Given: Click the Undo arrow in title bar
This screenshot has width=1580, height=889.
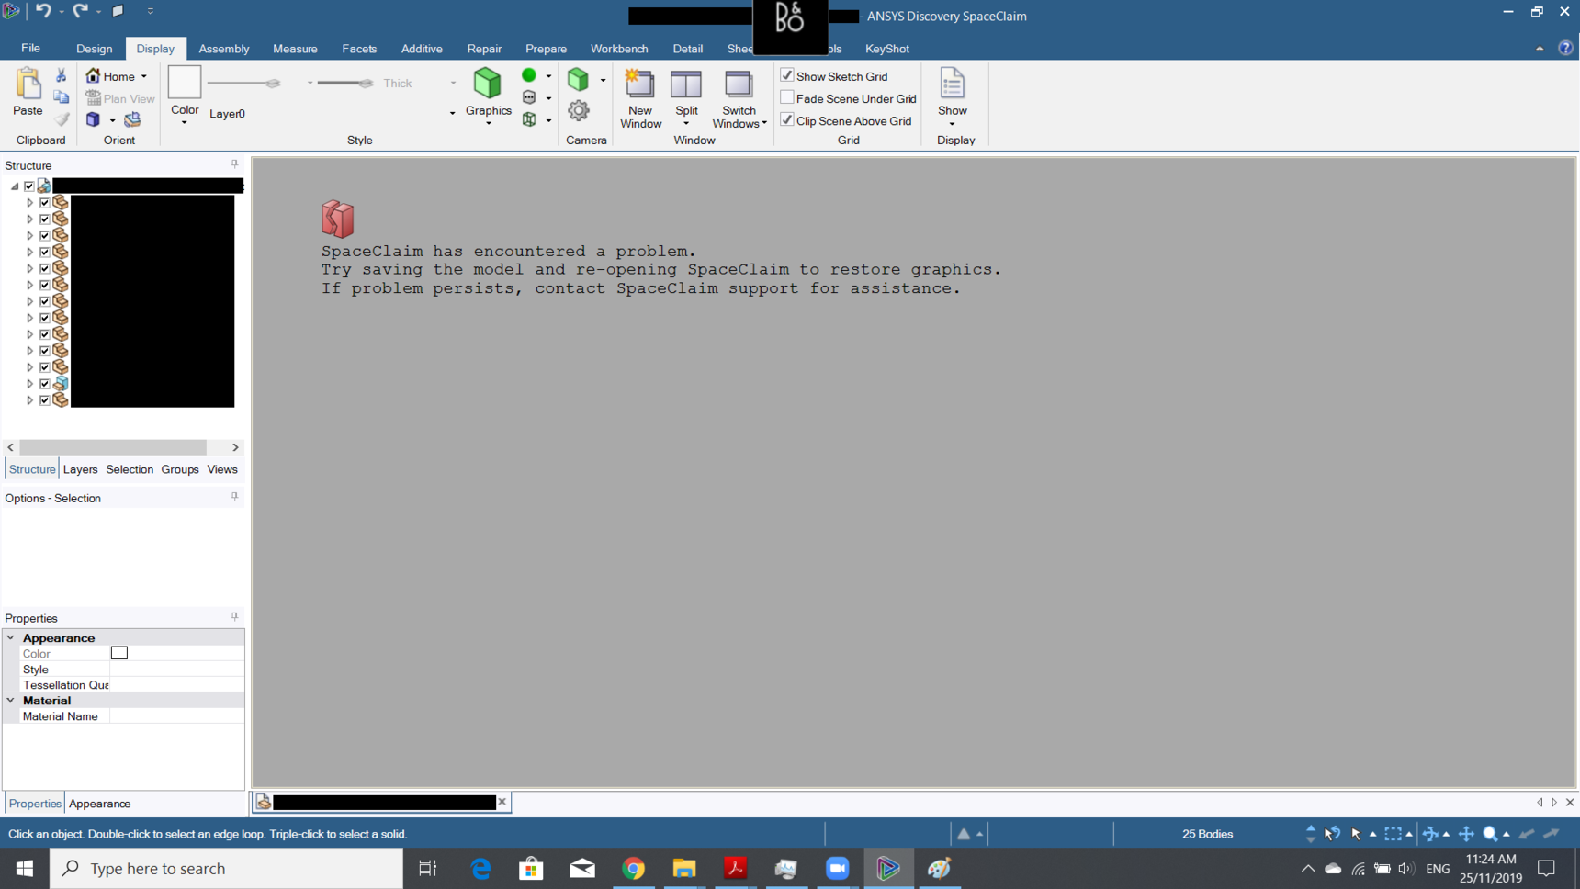Looking at the screenshot, I should tap(43, 11).
